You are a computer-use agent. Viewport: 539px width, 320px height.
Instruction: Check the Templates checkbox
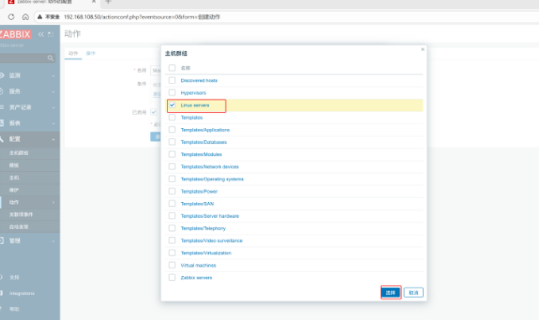[172, 117]
